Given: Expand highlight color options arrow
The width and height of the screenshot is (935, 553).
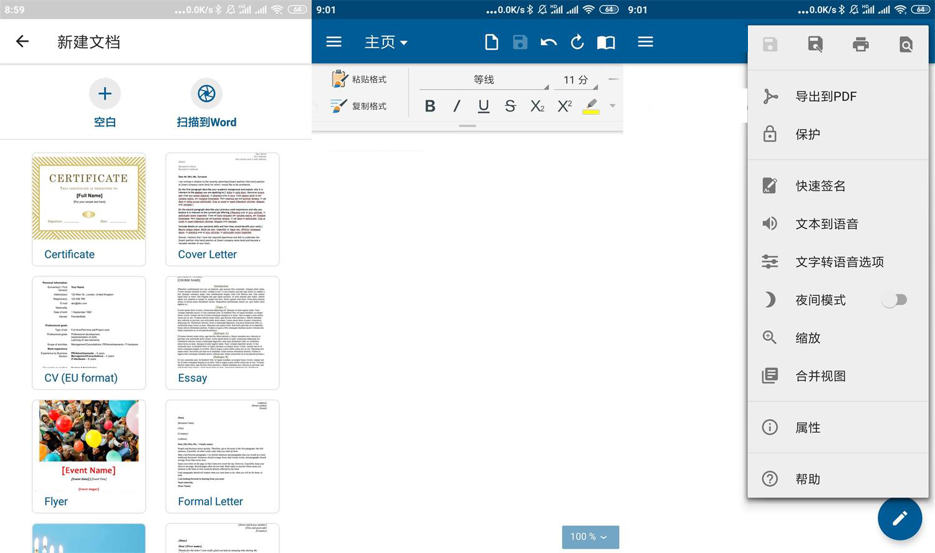Looking at the screenshot, I should [x=613, y=106].
